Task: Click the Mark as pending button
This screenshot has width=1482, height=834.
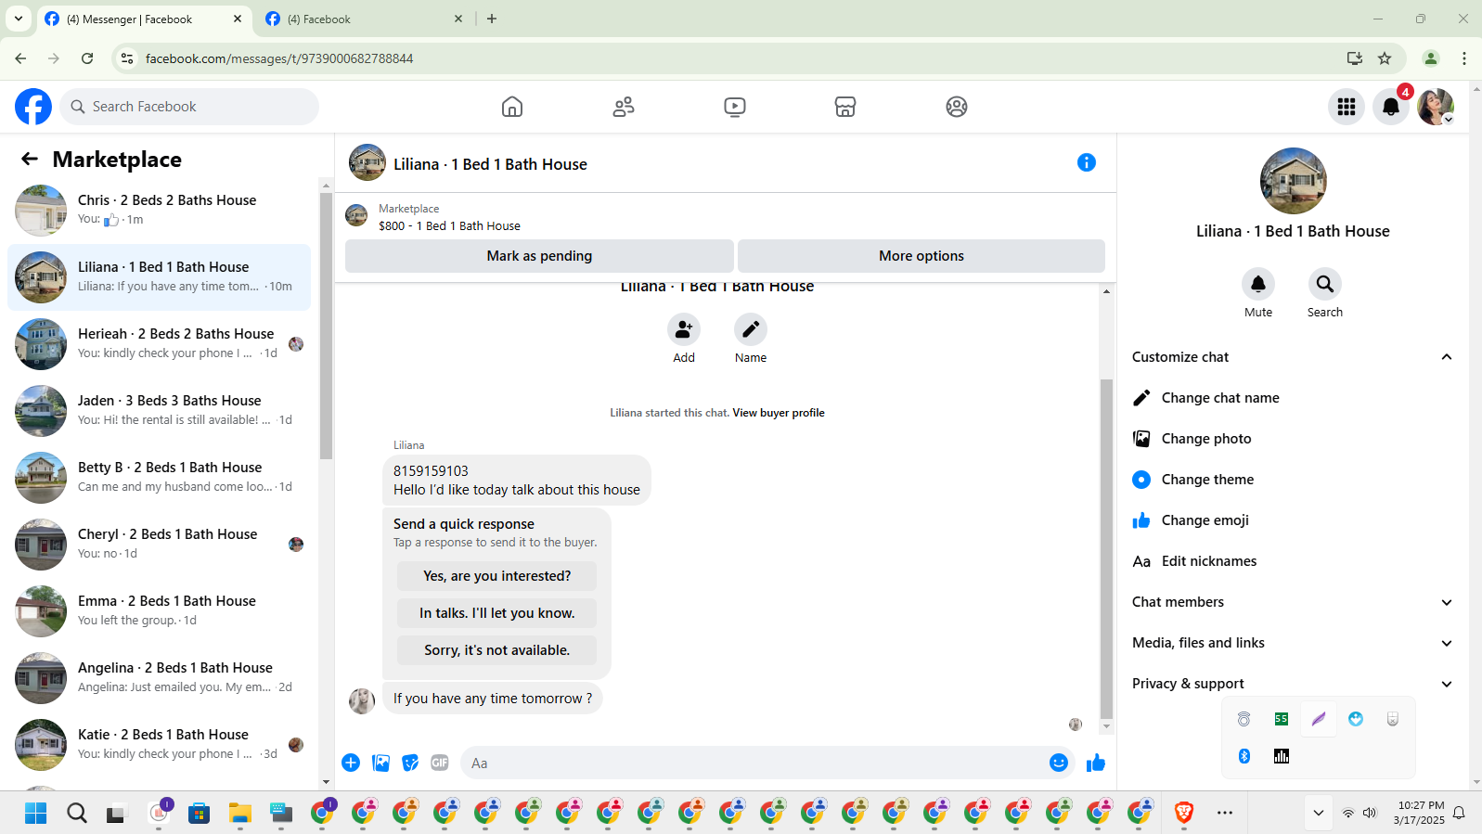Action: pos(539,256)
